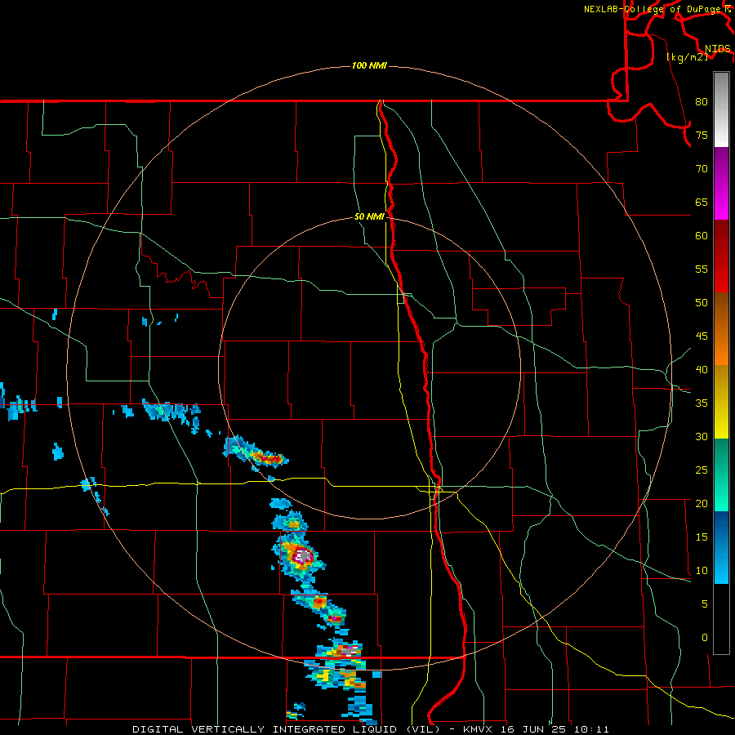Viewport: 735px width, 735px height.
Task: Click the strongest storm cell with purple-ringed grey core
Action: pos(302,556)
